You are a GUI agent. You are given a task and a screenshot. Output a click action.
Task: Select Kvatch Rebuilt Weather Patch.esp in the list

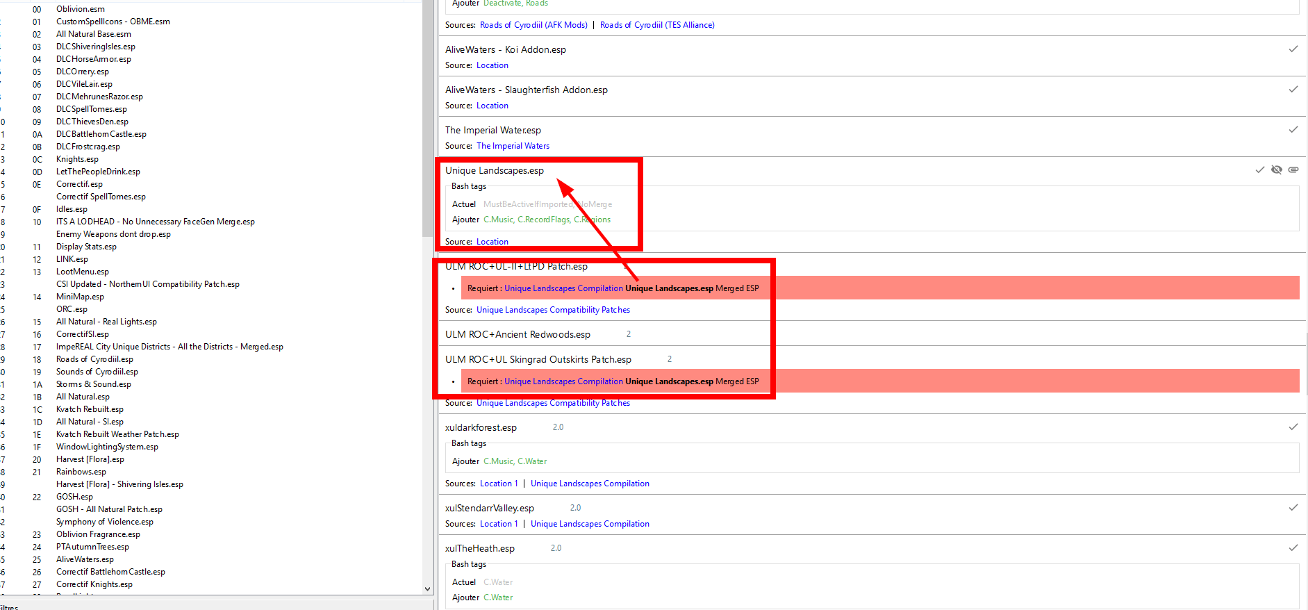click(x=117, y=434)
